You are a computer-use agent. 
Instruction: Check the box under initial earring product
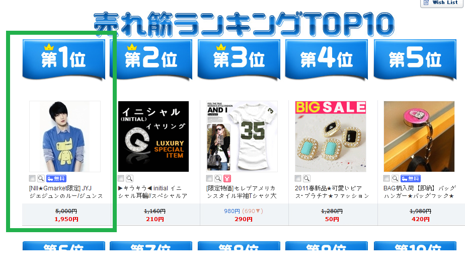click(x=121, y=178)
